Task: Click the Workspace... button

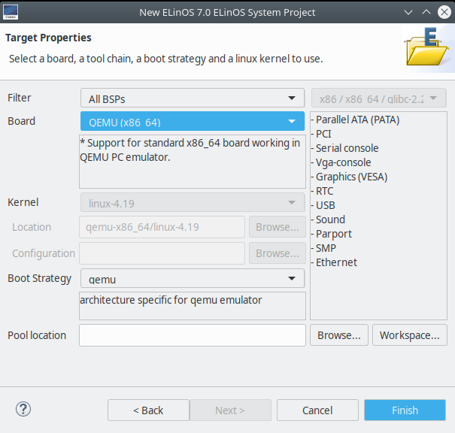Action: [x=409, y=335]
